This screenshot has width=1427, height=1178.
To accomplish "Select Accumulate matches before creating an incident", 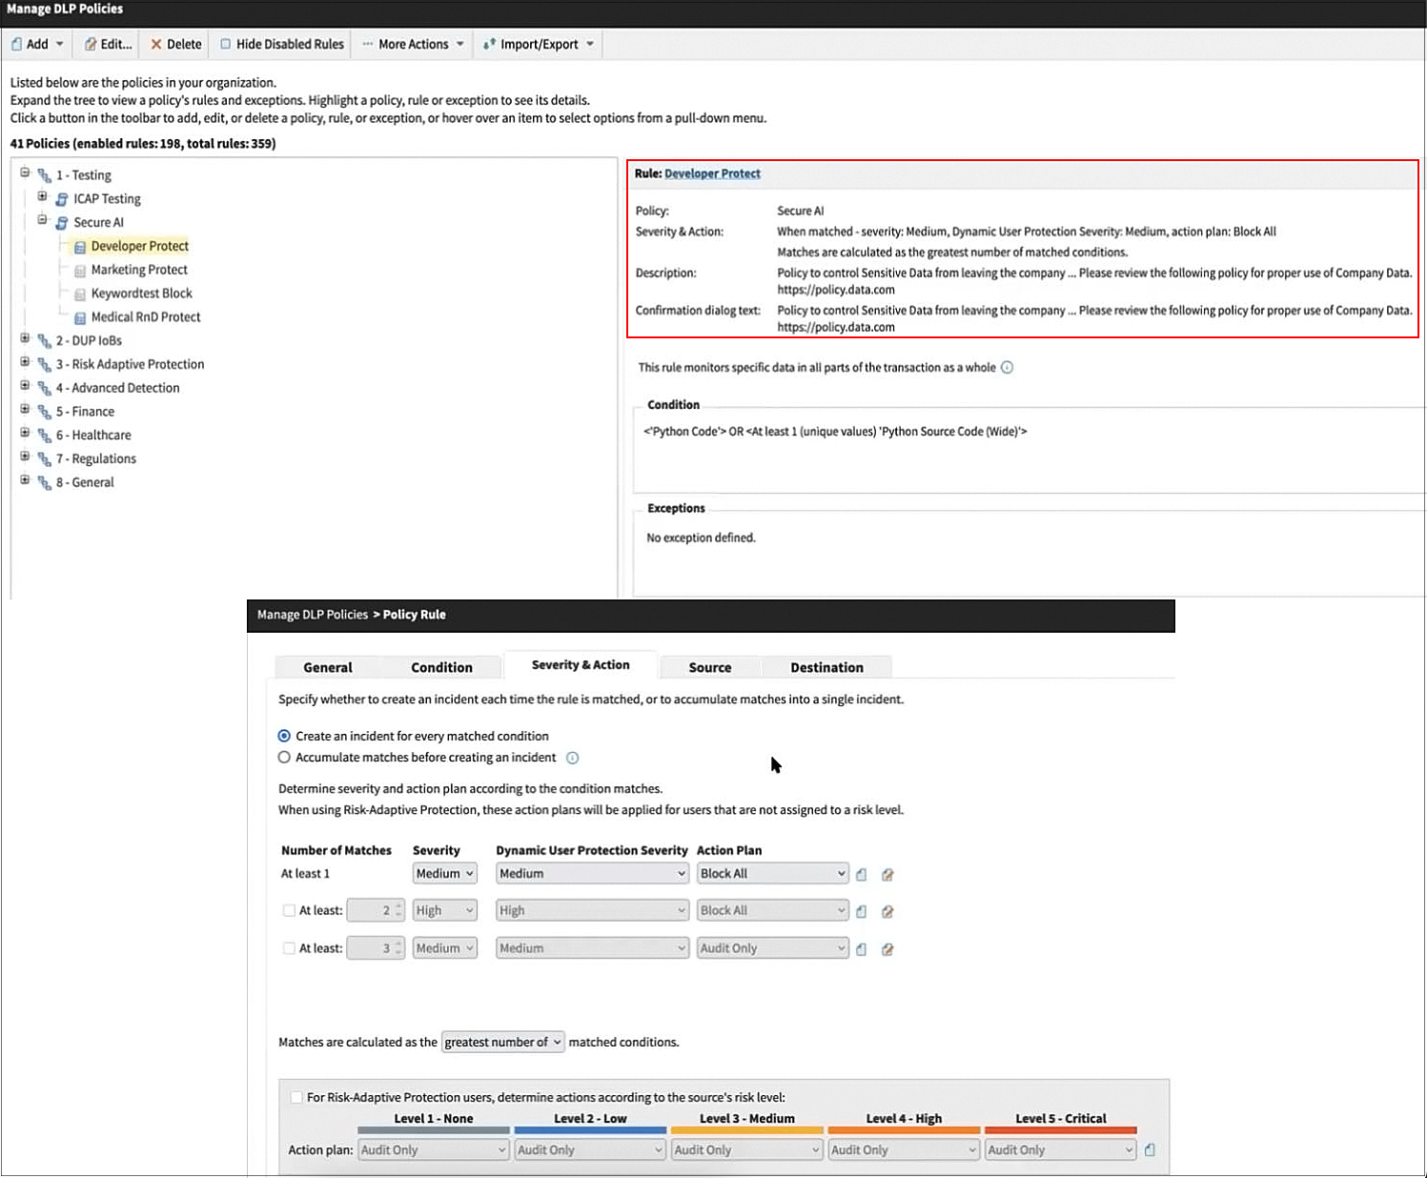I will 284,758.
